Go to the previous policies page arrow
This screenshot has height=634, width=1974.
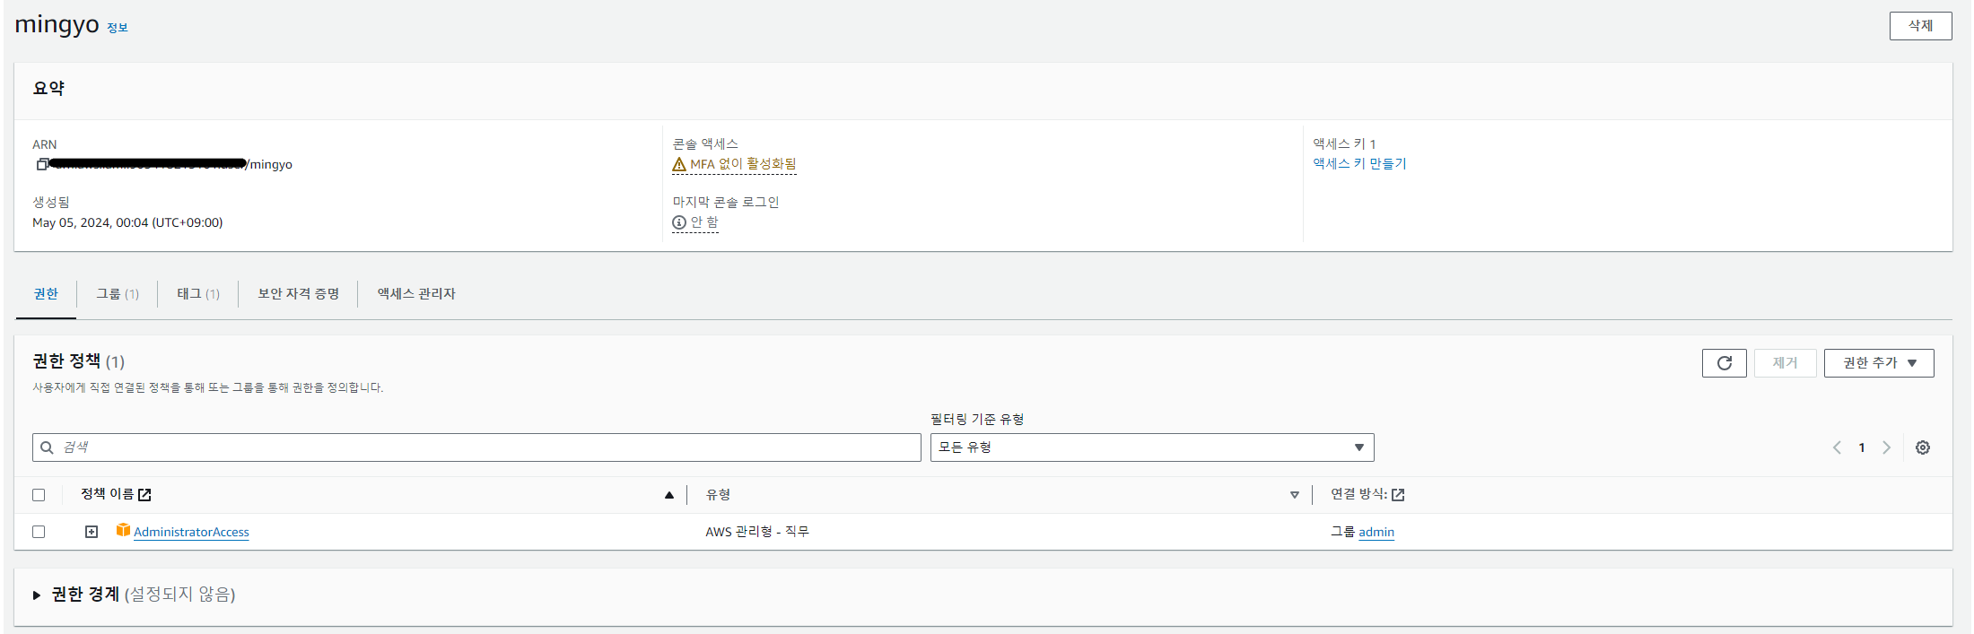[1837, 447]
